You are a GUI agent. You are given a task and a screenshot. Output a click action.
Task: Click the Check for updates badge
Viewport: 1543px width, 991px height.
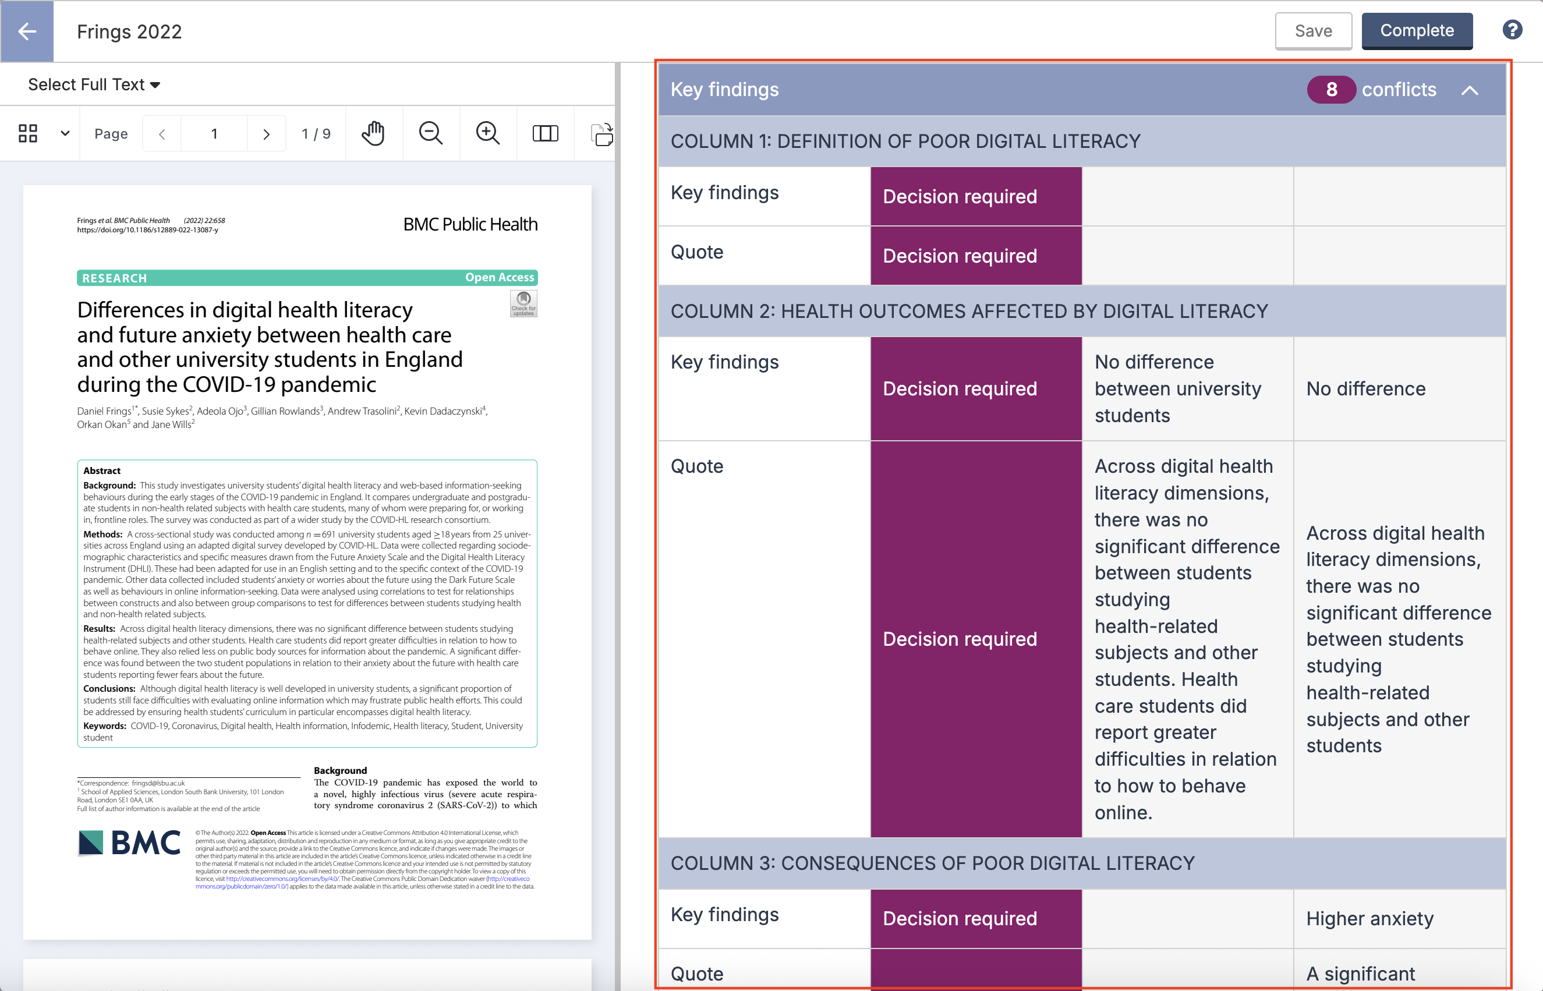[x=523, y=303]
